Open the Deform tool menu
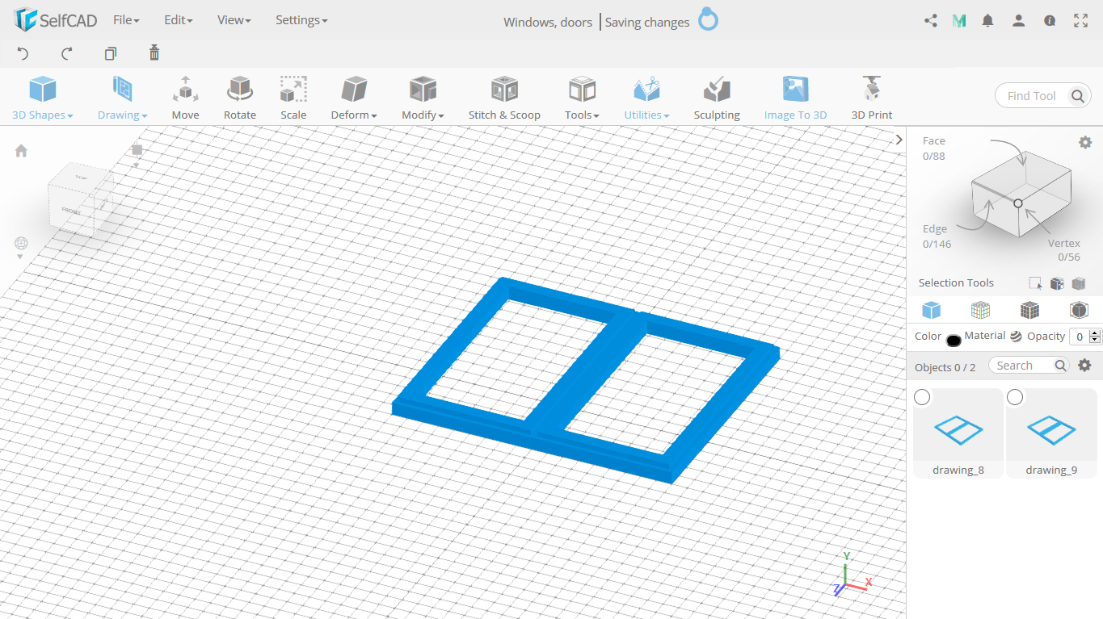Image resolution: width=1103 pixels, height=619 pixels. click(x=354, y=98)
